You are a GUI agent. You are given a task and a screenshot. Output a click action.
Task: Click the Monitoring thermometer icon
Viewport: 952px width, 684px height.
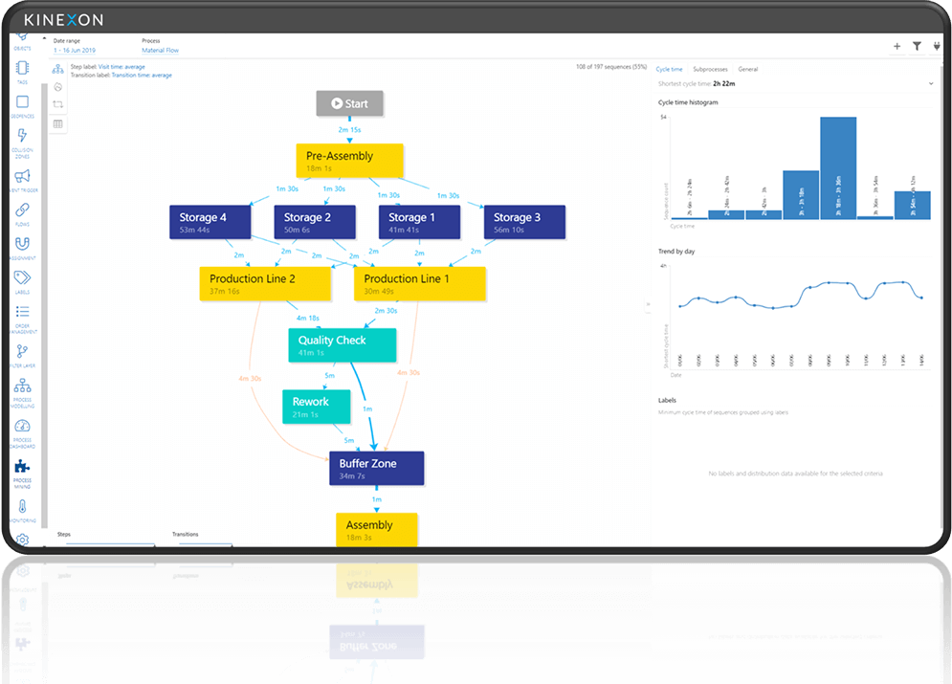pyautogui.click(x=23, y=506)
